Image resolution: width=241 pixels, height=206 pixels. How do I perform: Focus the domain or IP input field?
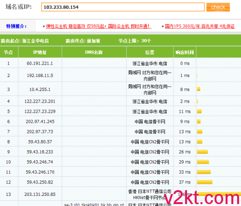pos(123,7)
